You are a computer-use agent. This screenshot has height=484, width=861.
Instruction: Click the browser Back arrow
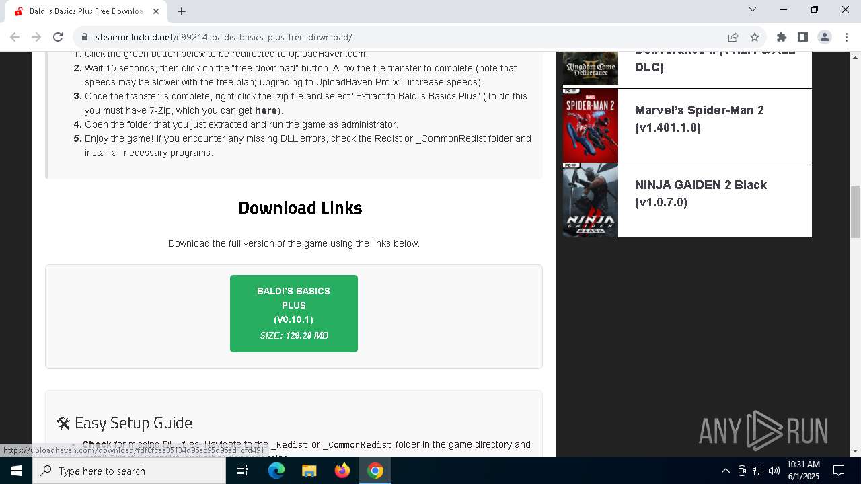pos(15,37)
